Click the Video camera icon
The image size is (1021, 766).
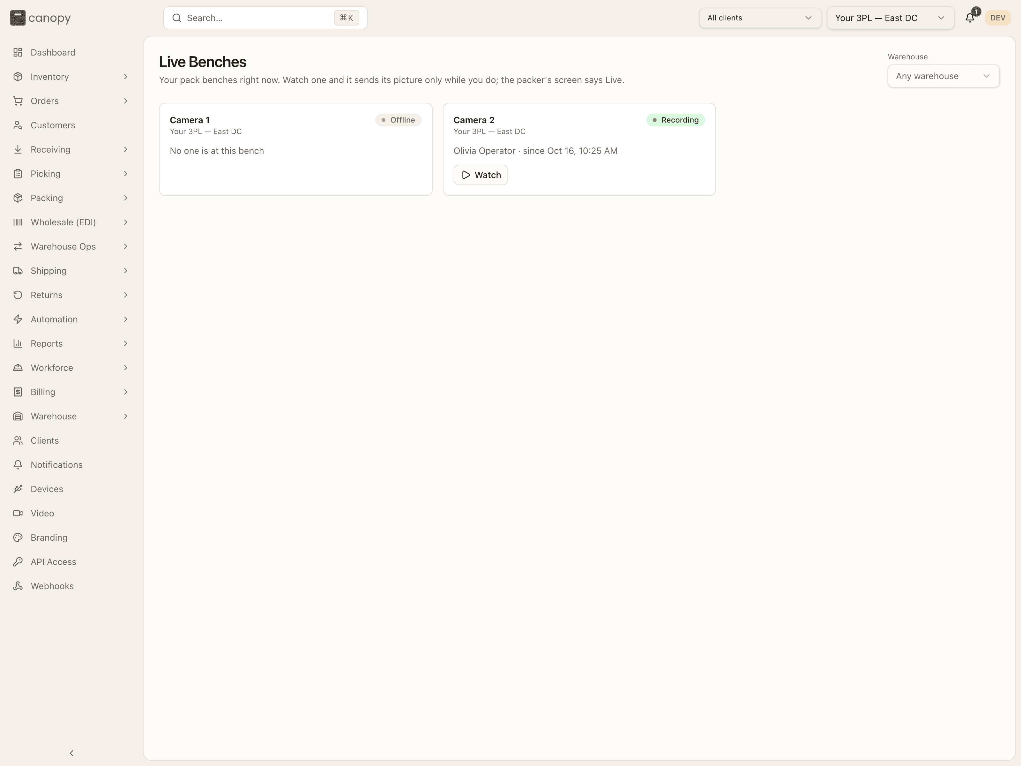[18, 513]
